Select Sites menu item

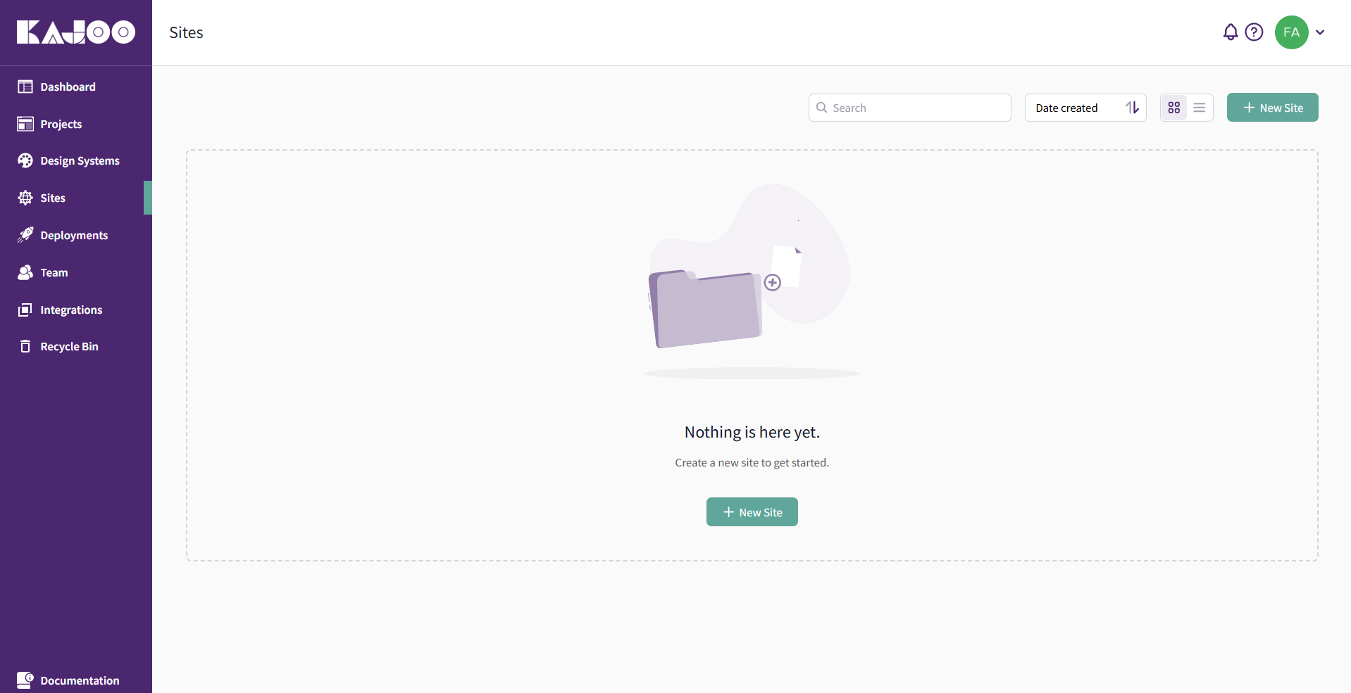[x=76, y=198]
